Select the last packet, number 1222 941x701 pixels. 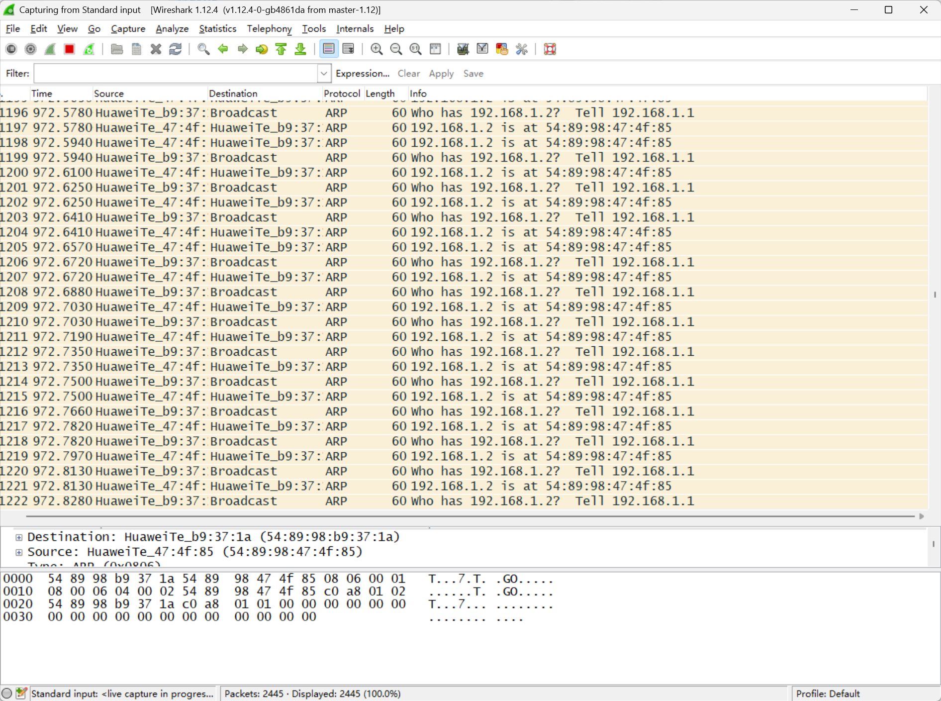point(464,501)
